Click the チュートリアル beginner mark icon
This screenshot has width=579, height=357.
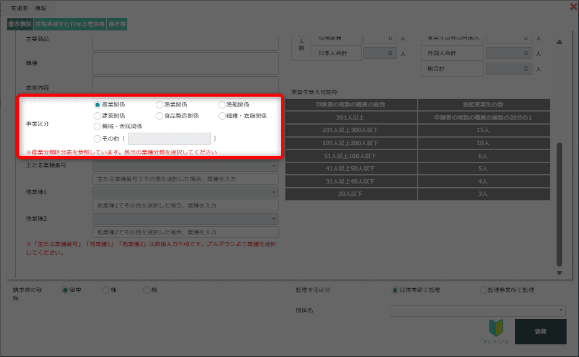pos(496,328)
